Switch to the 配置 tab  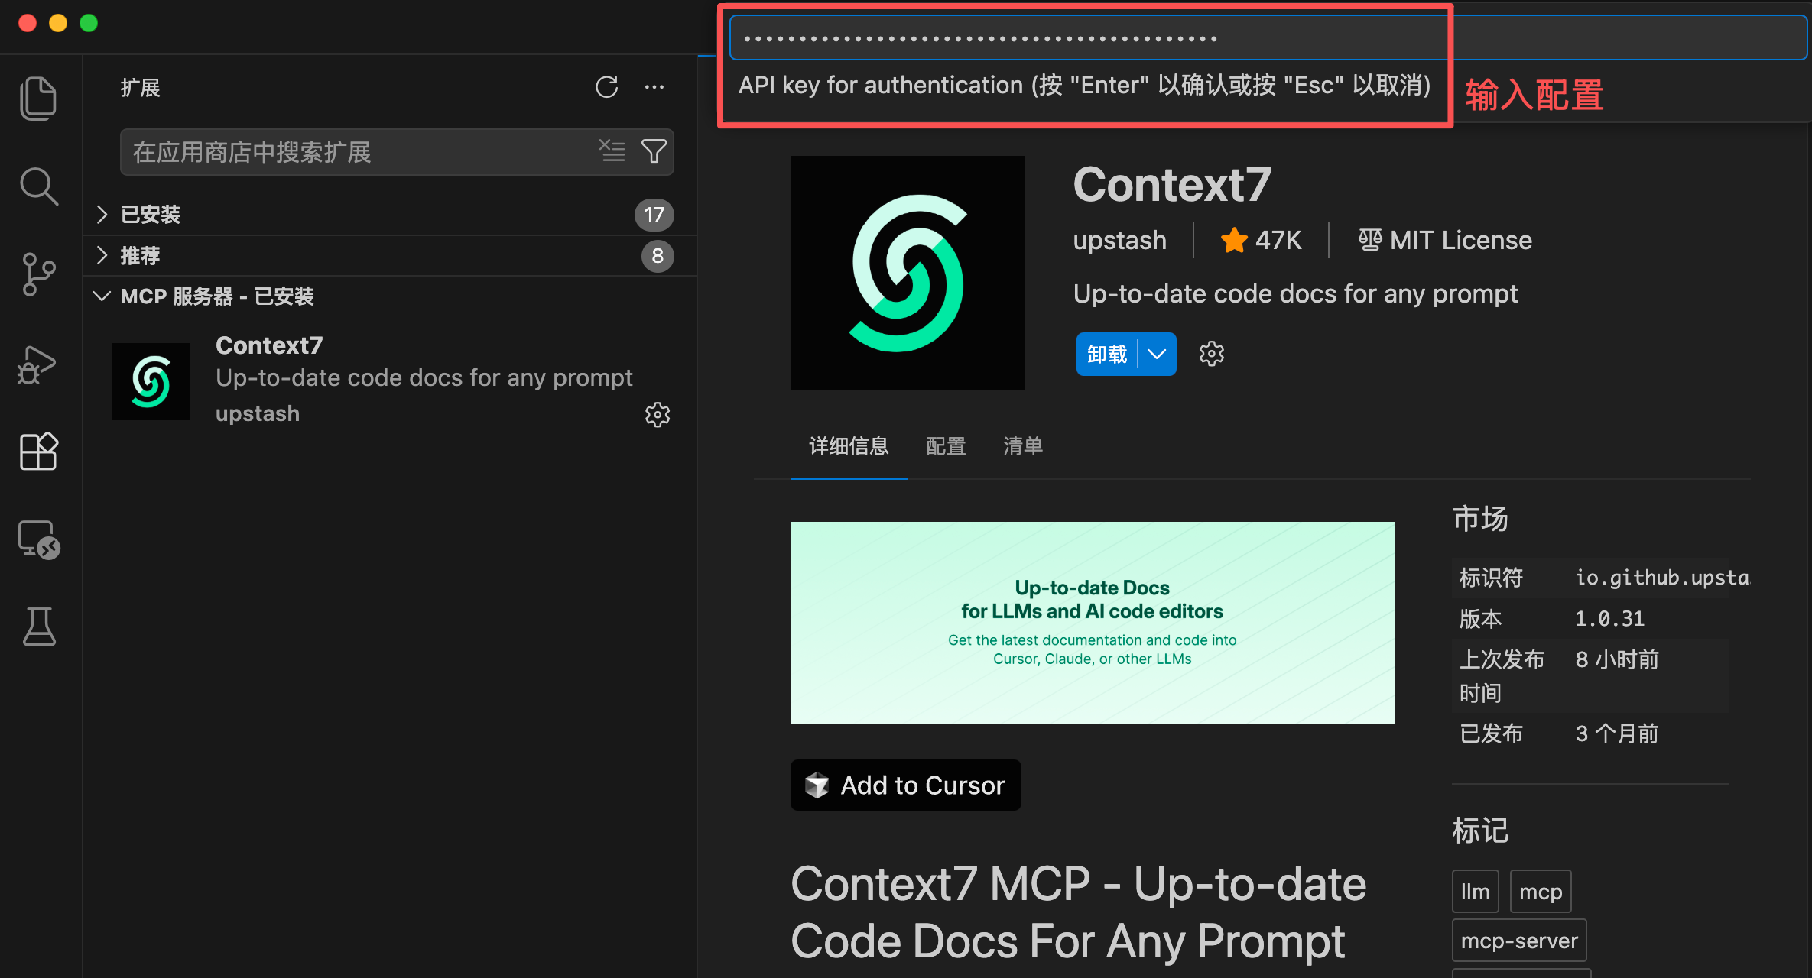point(946,446)
